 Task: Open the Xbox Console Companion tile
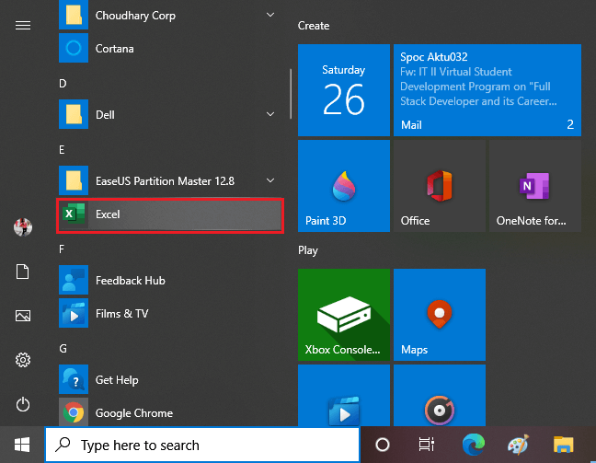coord(344,315)
